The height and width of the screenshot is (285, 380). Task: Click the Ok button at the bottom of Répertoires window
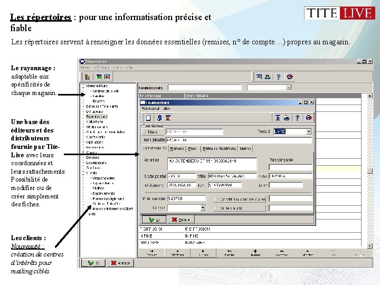click(x=93, y=263)
